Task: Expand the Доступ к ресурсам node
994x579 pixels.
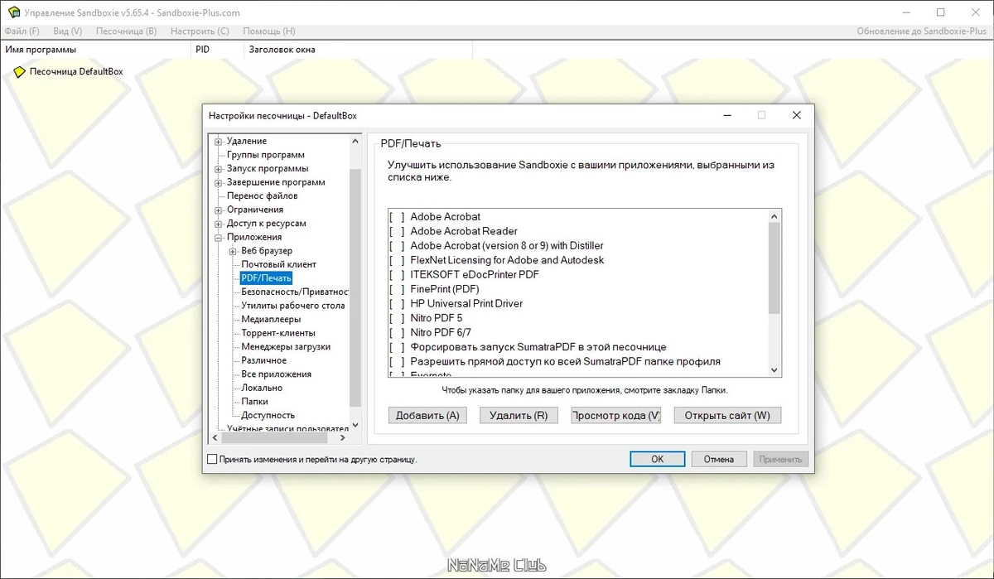Action: (x=219, y=224)
